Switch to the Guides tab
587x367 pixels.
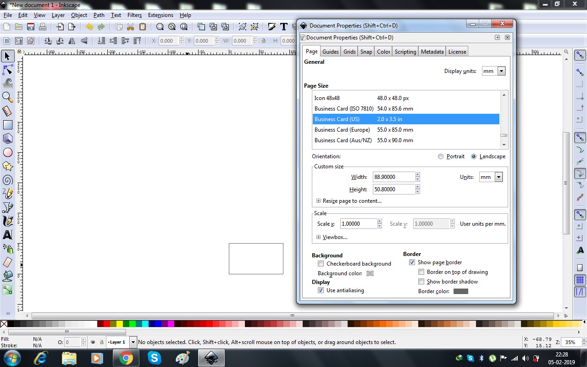tap(330, 52)
